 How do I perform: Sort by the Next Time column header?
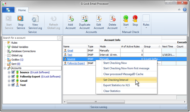169,47
